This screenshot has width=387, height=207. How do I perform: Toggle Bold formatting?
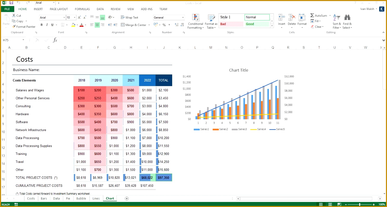pos(42,25)
